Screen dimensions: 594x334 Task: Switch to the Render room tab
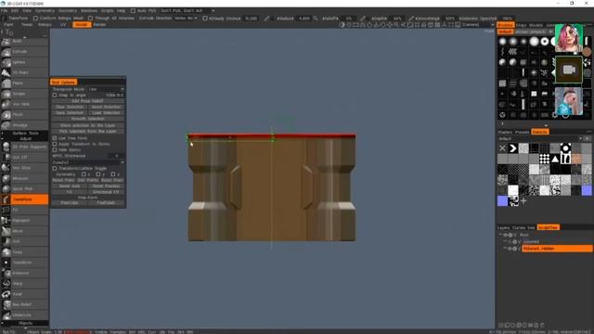(99, 25)
